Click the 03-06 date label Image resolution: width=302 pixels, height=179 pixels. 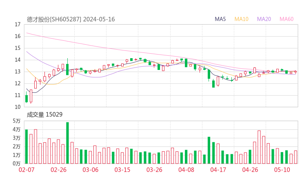pyautogui.click(x=90, y=170)
